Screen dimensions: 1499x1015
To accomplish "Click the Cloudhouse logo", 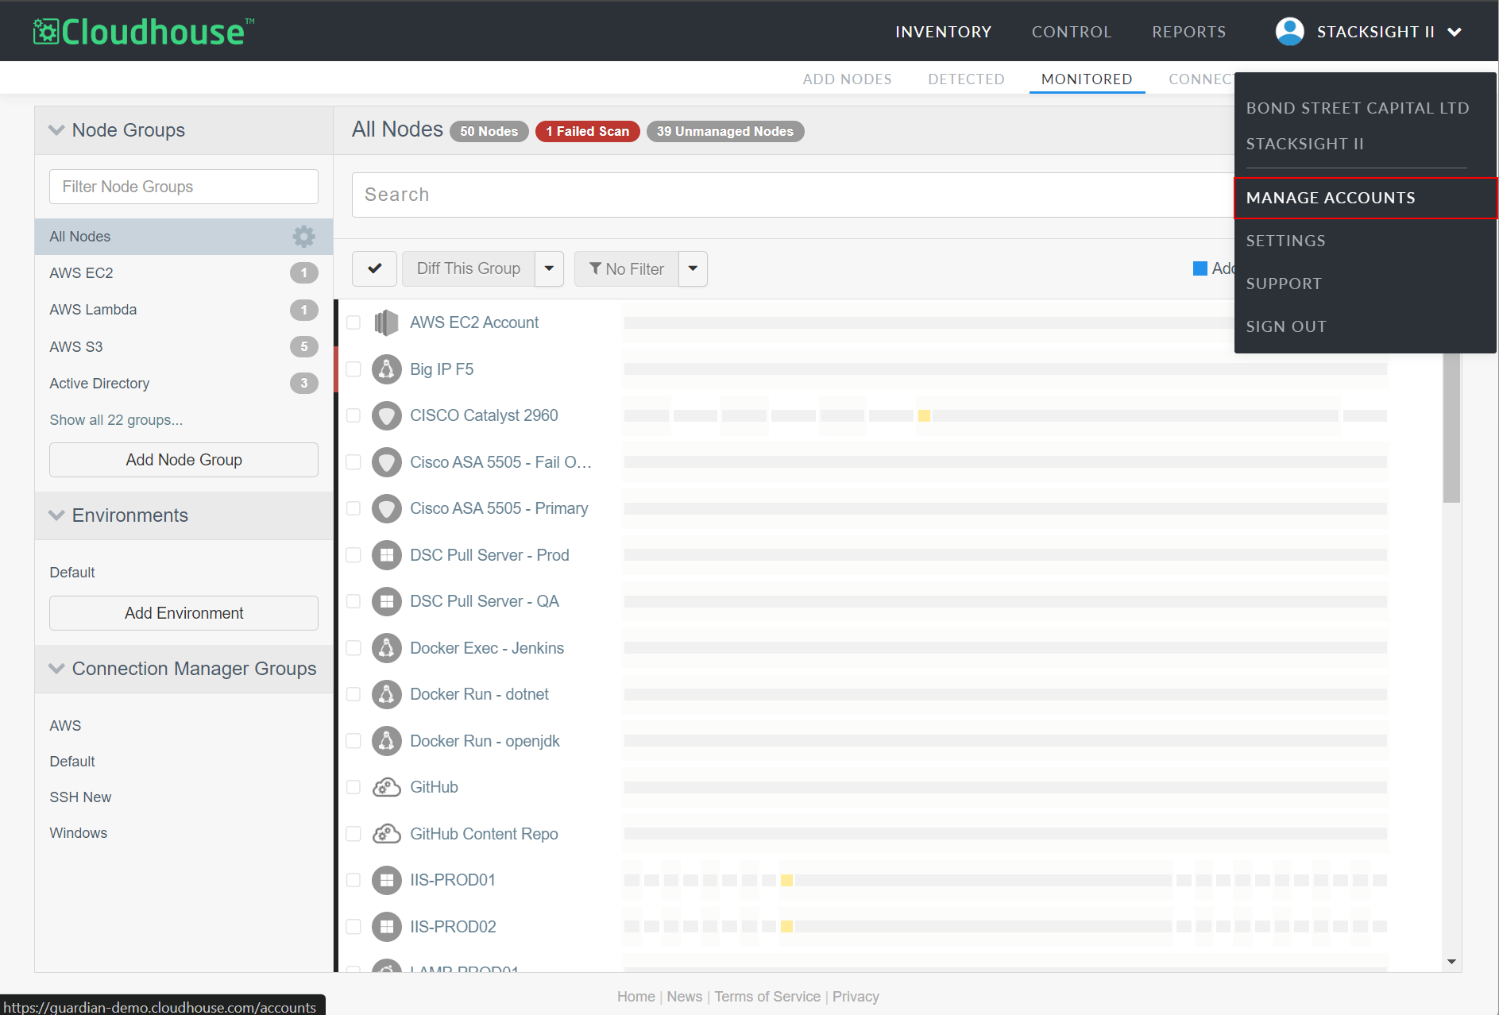I will pos(144,32).
